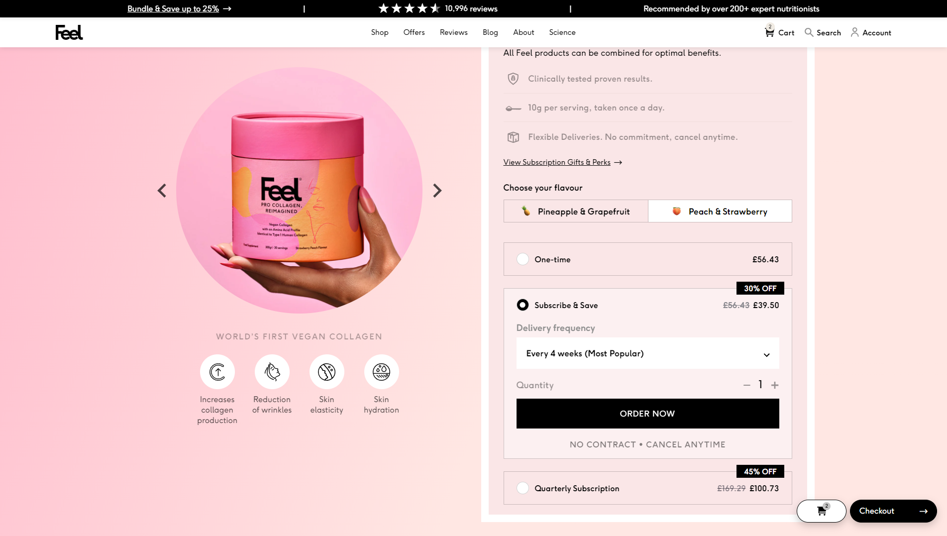Select Pineapple & Grapefruit flavour tab

click(576, 212)
